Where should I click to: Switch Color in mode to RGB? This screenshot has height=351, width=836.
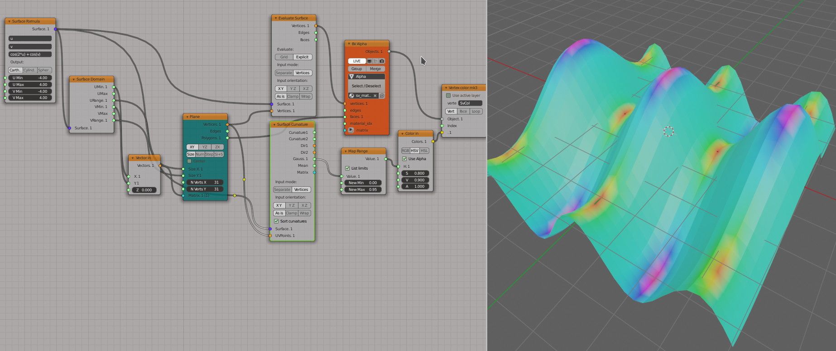[405, 151]
